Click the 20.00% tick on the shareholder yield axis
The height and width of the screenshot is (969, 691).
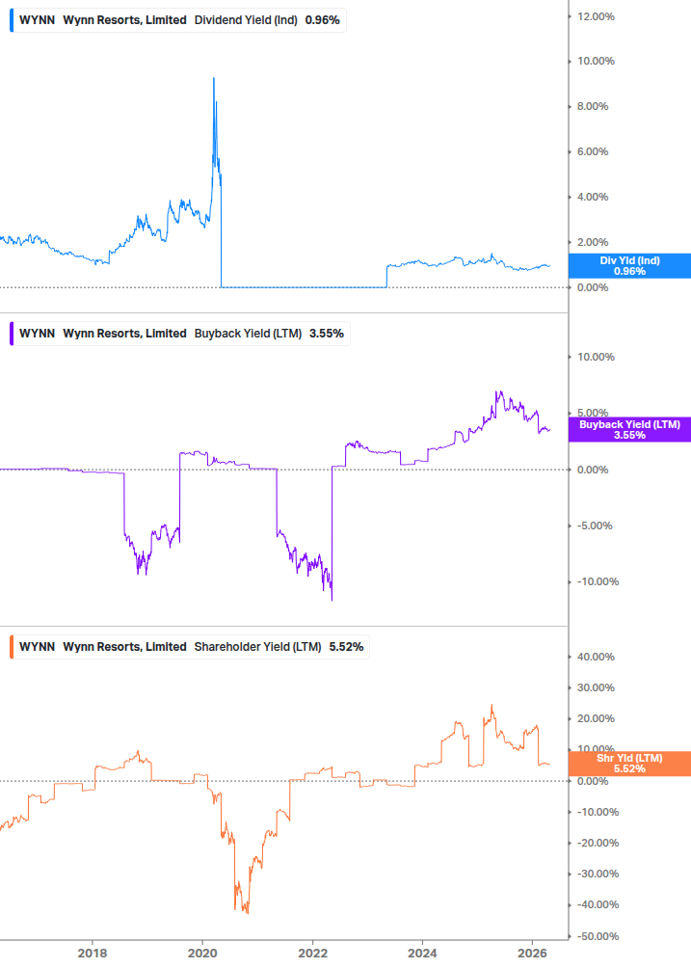pyautogui.click(x=596, y=718)
